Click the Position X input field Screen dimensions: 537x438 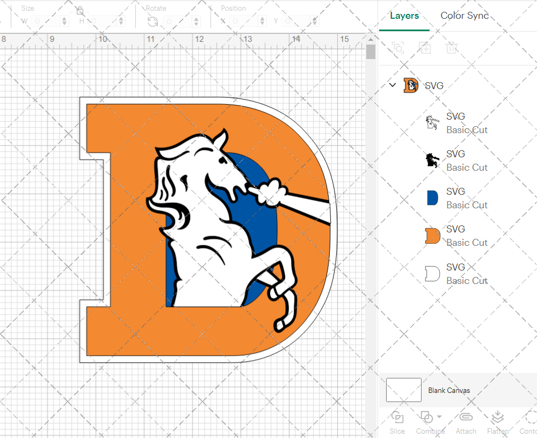tap(244, 21)
